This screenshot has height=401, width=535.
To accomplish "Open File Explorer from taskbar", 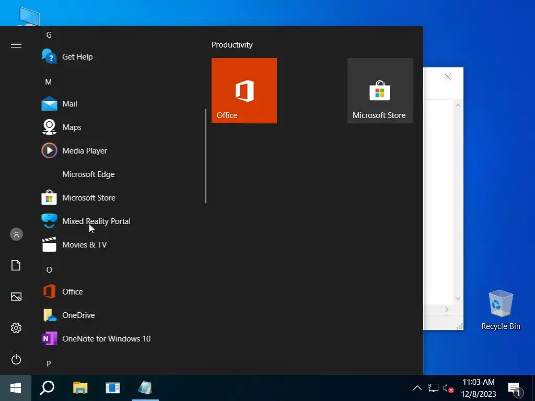I will coord(80,388).
